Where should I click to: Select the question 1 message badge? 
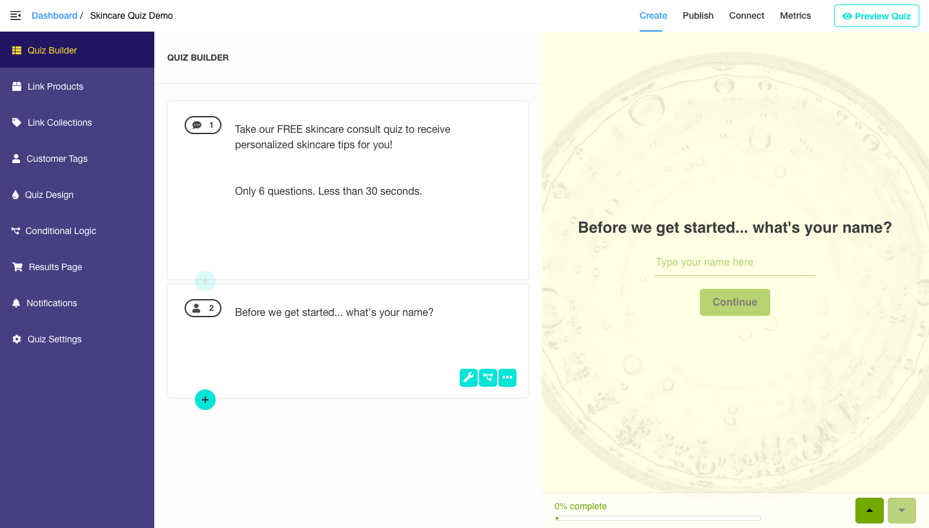pos(203,125)
